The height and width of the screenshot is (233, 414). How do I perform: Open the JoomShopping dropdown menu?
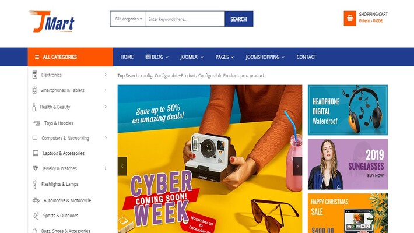point(265,57)
